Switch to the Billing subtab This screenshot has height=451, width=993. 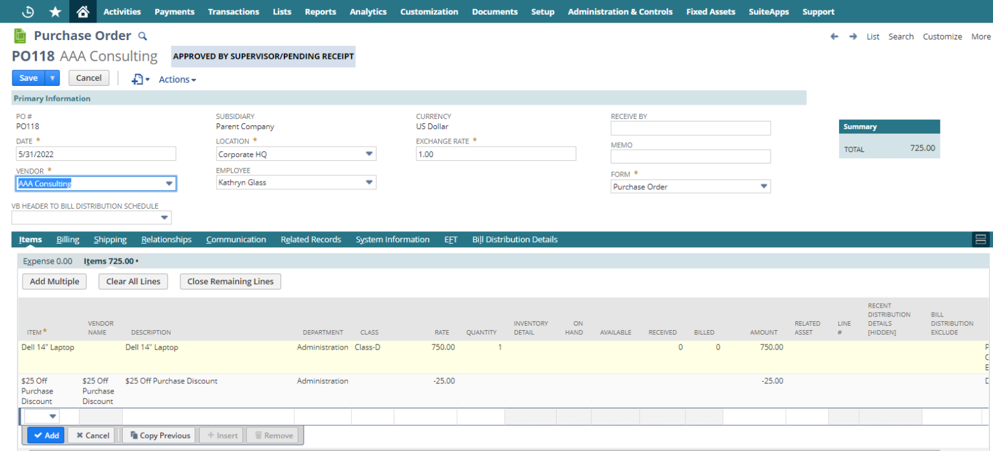coord(67,239)
